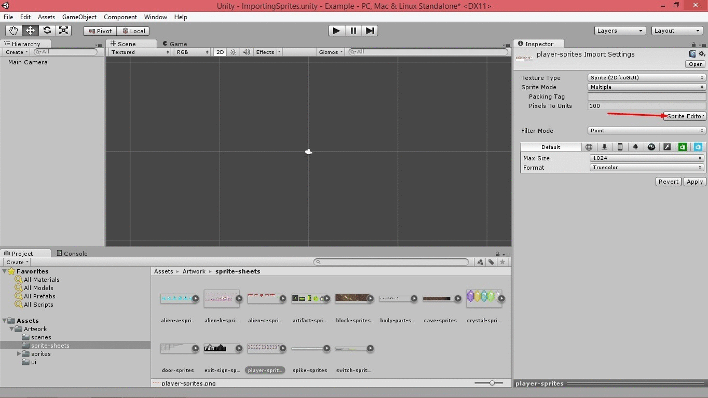Open the Window menu
708x398 pixels.
click(155, 17)
